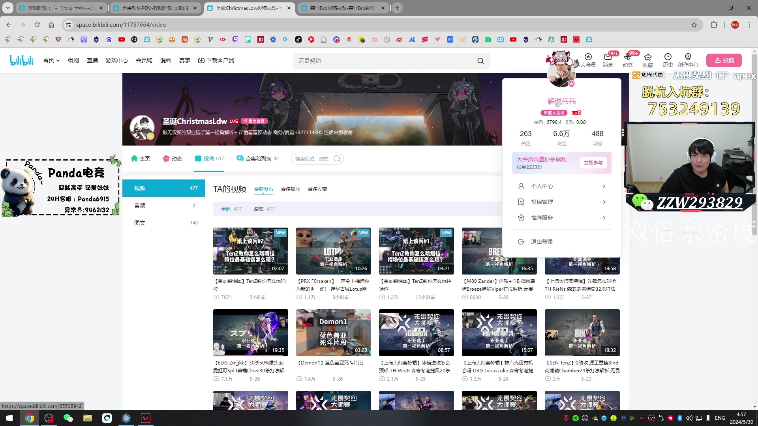758x426 pixels.
Task: Click the pink 投稿 upload button
Action: point(724,60)
